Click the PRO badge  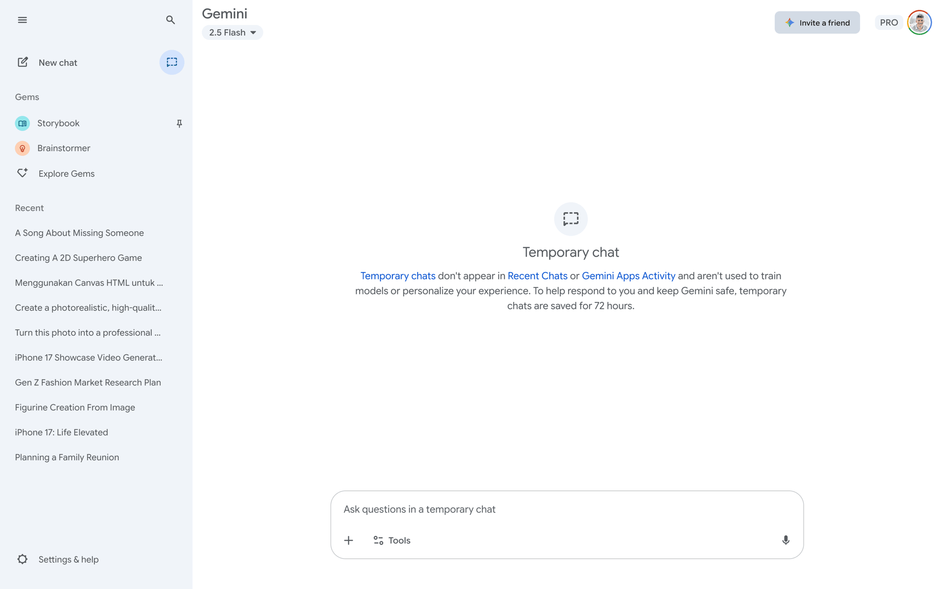tap(889, 23)
